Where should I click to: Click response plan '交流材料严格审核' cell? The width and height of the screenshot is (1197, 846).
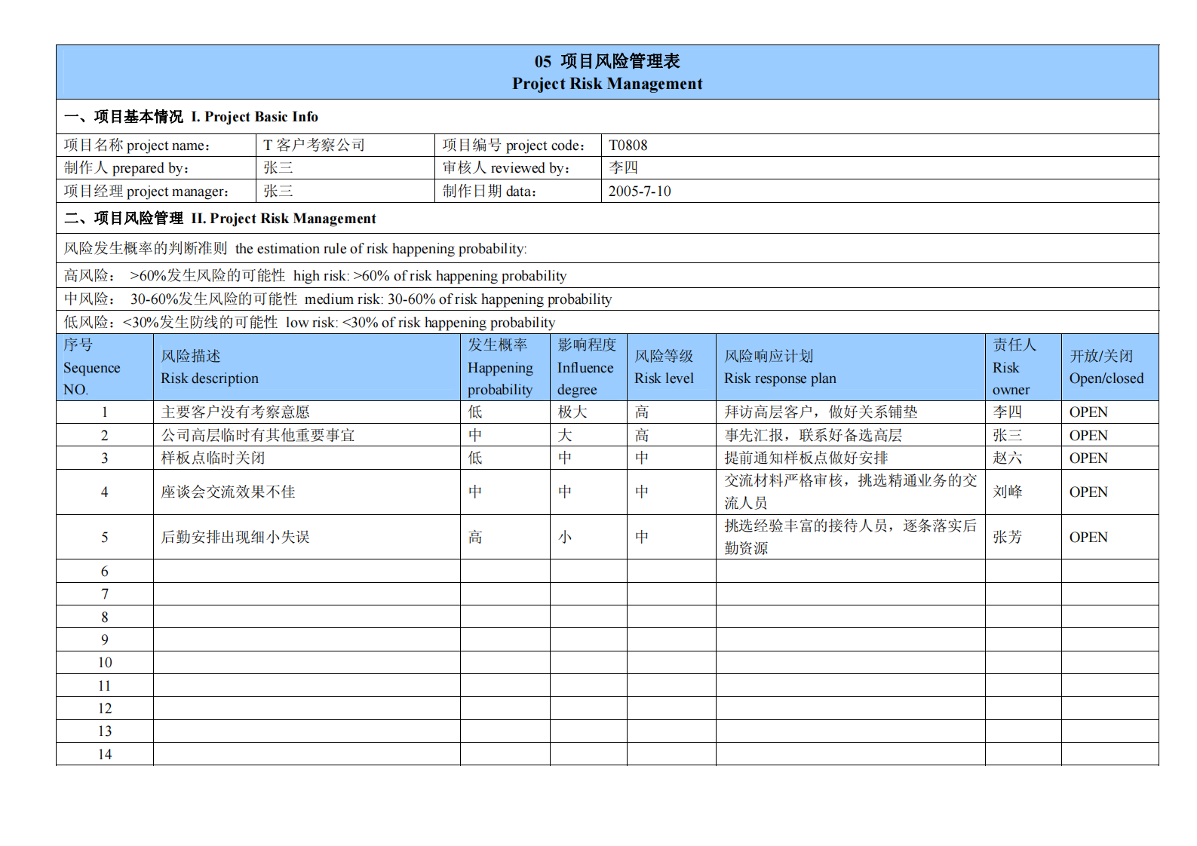coord(850,492)
